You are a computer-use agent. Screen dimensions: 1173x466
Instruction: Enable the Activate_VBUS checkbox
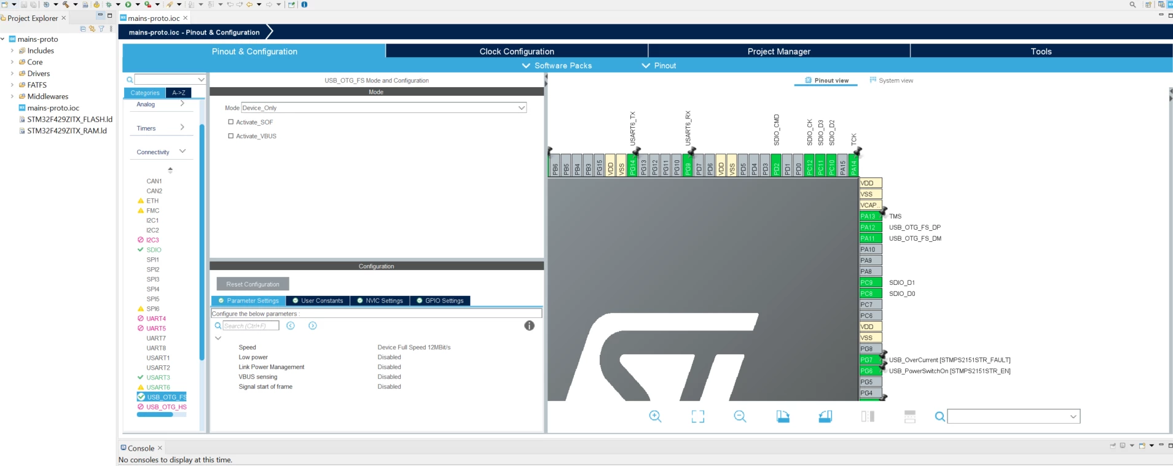231,136
